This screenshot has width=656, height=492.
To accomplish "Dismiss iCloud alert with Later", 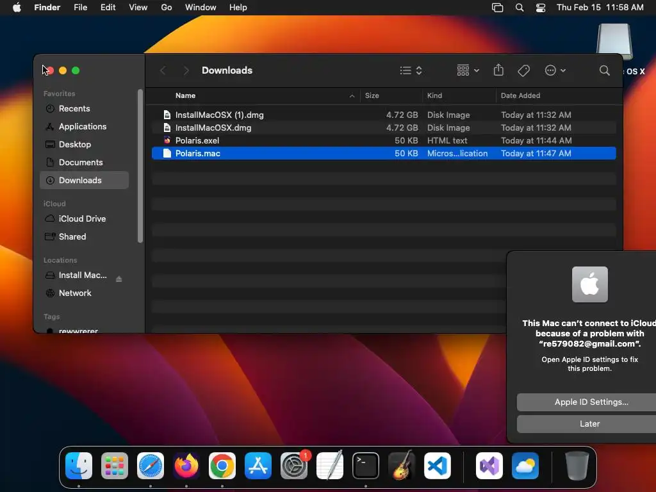I will pyautogui.click(x=587, y=424).
